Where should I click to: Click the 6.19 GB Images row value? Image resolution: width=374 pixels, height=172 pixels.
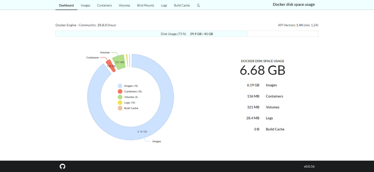[253, 85]
